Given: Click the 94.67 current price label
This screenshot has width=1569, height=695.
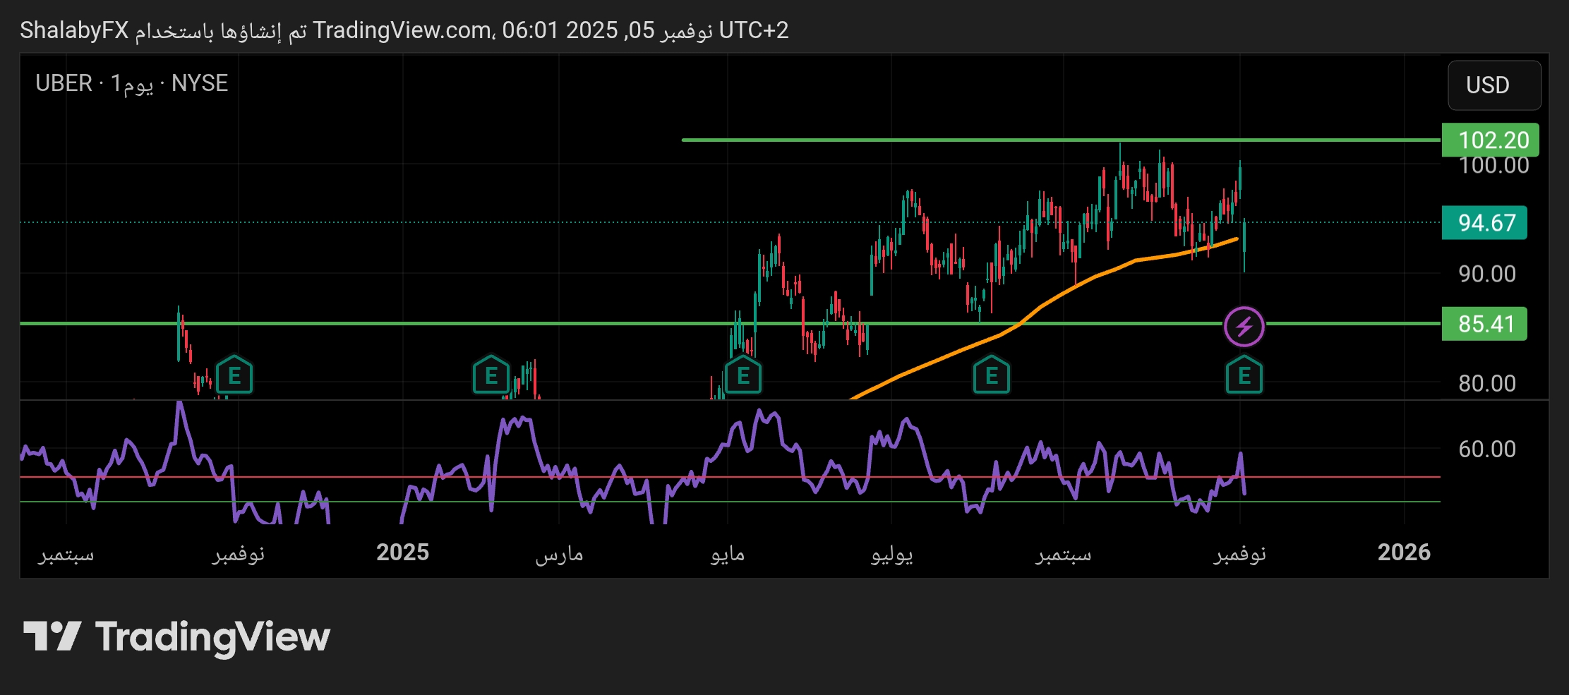Looking at the screenshot, I should tap(1484, 223).
